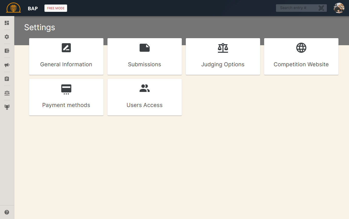Open the General Information settings card
Viewport: 349px width, 219px height.
66,57
